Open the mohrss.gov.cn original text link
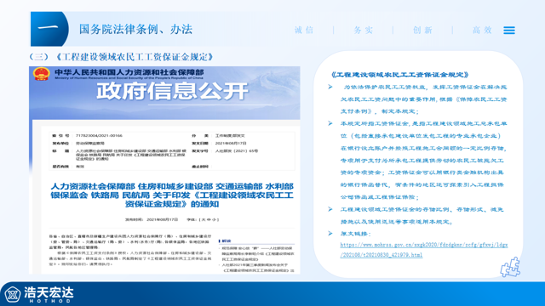Screen dimensions: 545x306 click(424, 250)
